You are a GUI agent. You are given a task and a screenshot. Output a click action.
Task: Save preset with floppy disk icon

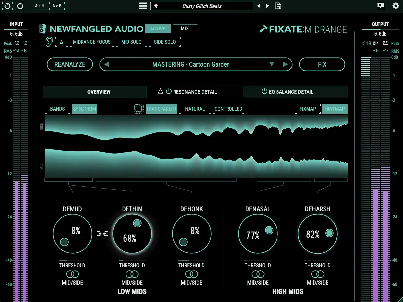point(278,6)
